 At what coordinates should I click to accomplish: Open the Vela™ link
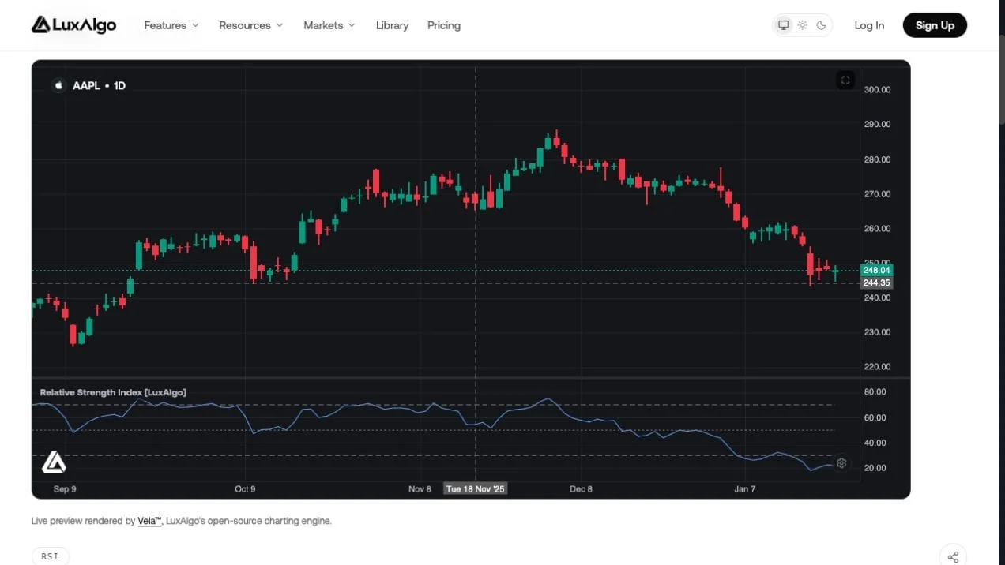tap(149, 521)
